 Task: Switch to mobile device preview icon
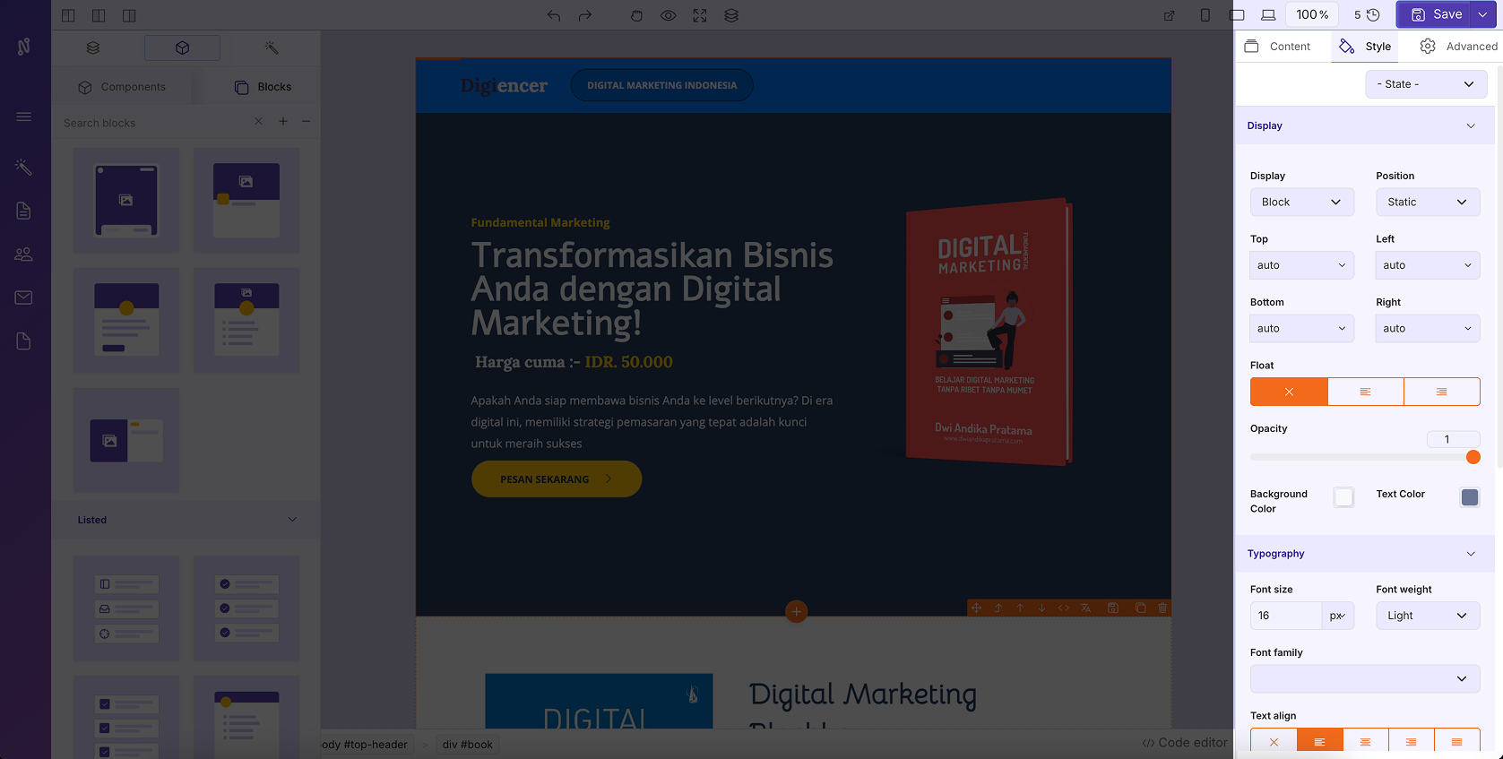click(1205, 15)
